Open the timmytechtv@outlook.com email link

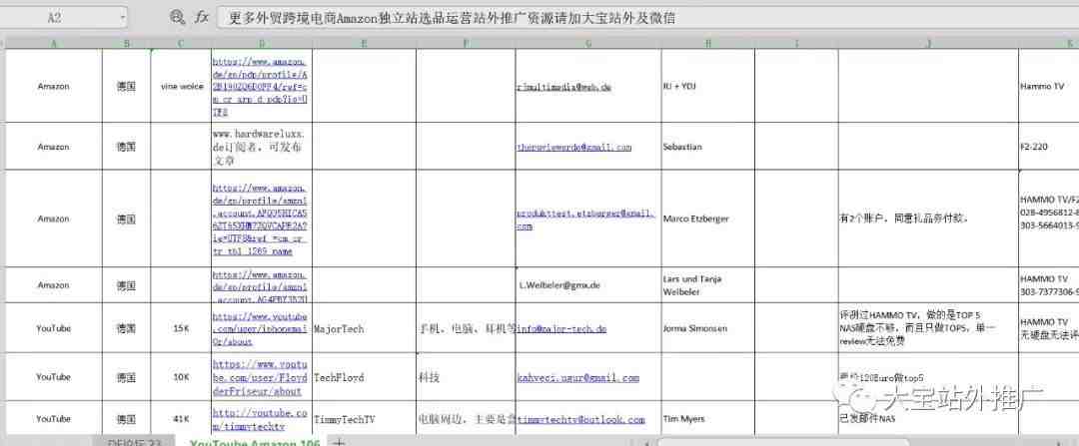pos(580,419)
